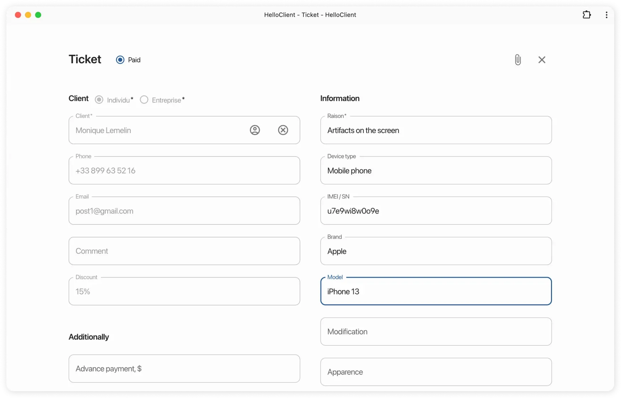Open the Device type field
Screen dimensions: 622x399
click(436, 171)
